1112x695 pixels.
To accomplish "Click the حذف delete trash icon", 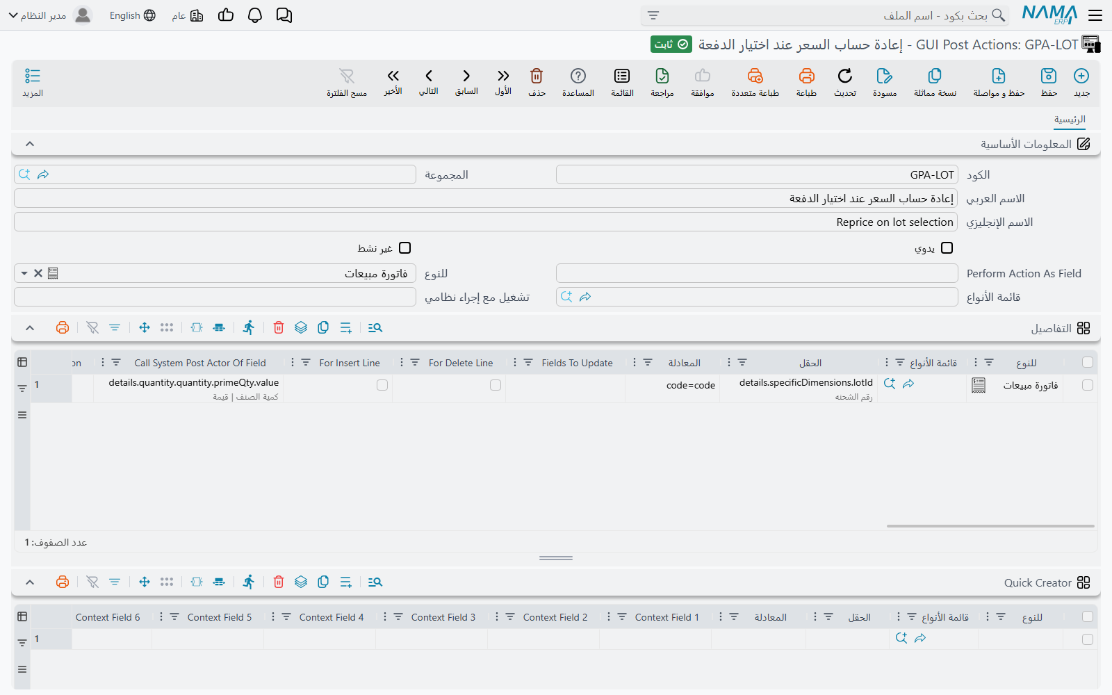I will pyautogui.click(x=537, y=76).
